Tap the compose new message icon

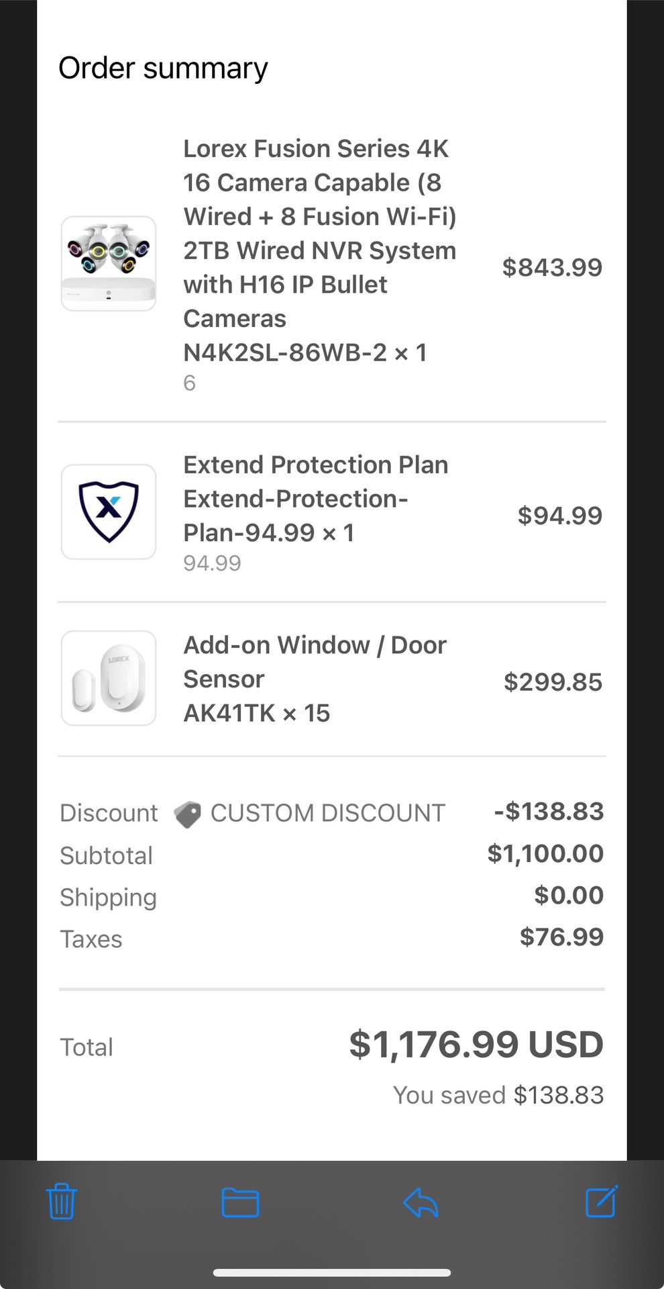coord(601,1202)
